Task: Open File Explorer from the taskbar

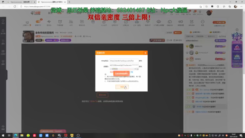Action: [x=22, y=136]
